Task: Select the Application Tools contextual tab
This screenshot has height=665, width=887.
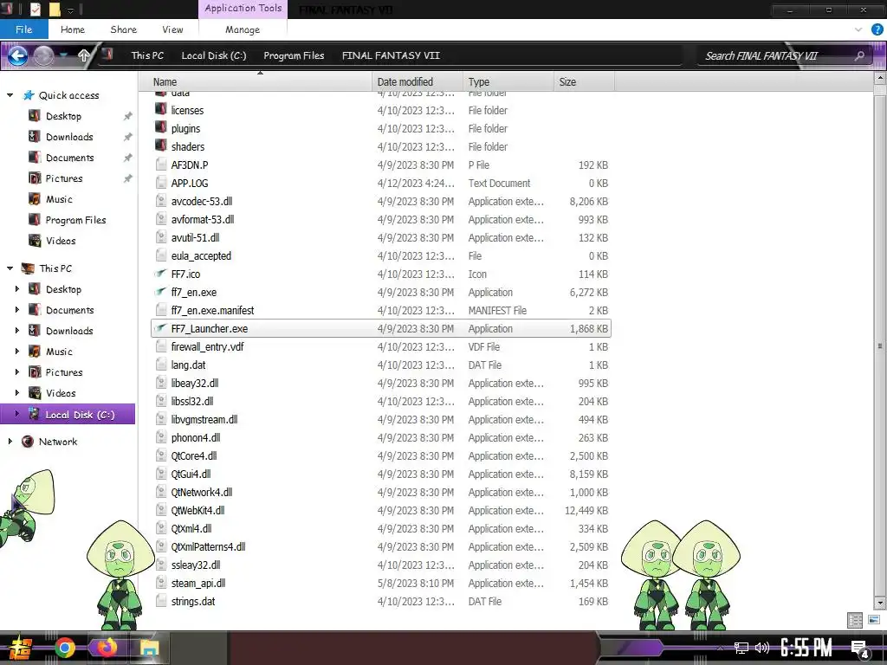Action: 243,9
